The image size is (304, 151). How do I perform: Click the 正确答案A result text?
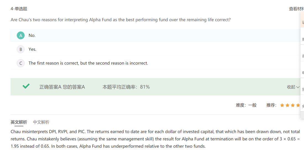click(50, 87)
